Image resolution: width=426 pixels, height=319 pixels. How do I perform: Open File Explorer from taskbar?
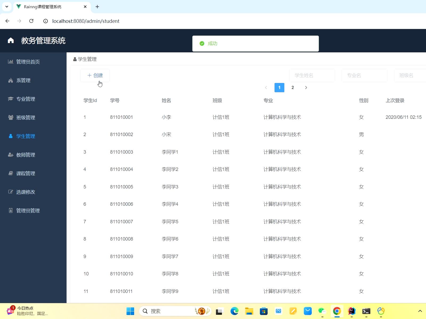click(249, 311)
